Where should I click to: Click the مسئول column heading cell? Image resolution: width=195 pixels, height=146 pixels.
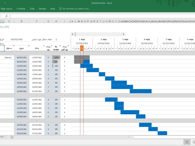point(9,48)
